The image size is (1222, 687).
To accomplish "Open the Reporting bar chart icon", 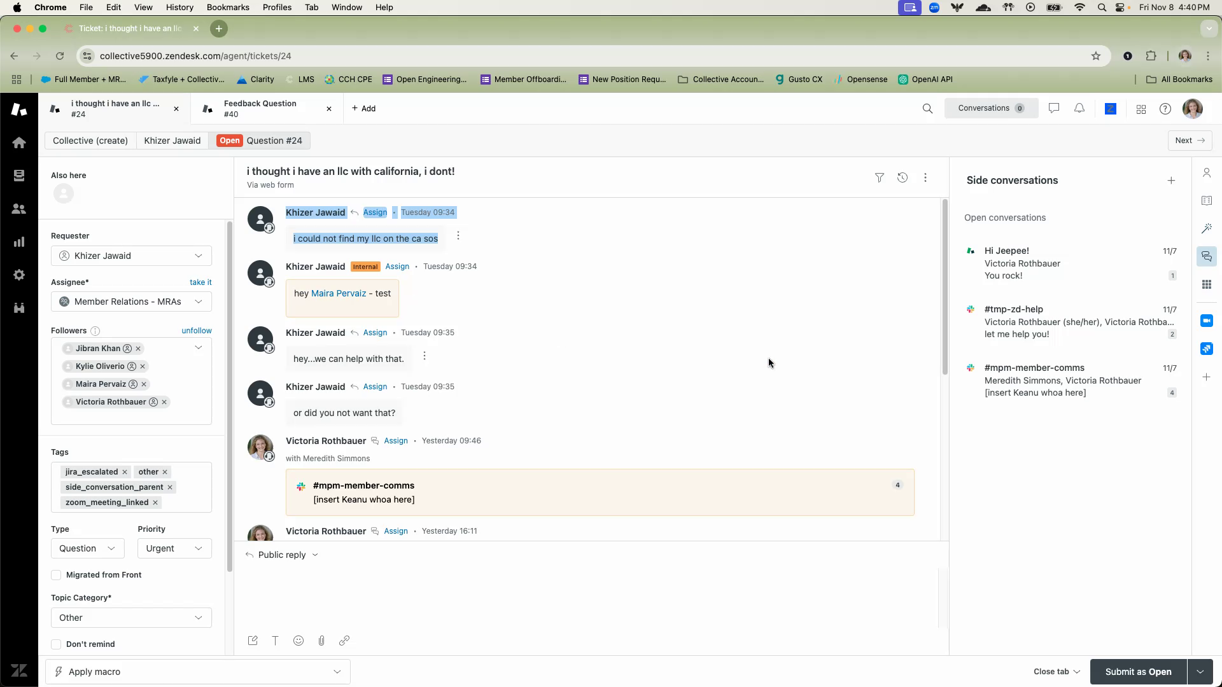I will (x=19, y=242).
